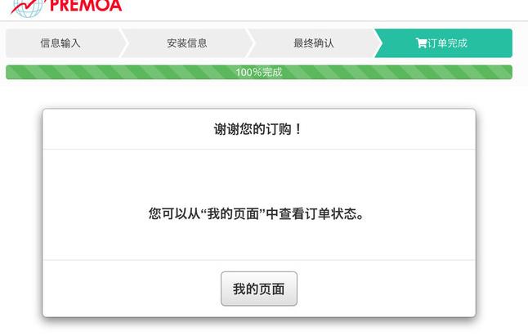Click the shopping cart icon in 订单完成

[x=421, y=43]
